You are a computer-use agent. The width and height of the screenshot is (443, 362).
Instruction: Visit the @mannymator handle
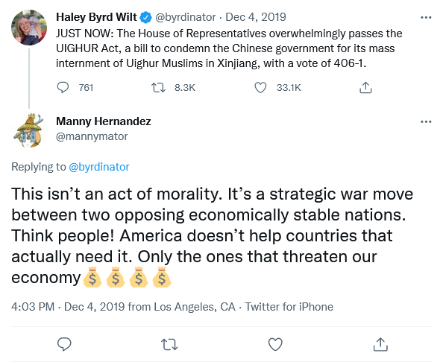(x=92, y=136)
